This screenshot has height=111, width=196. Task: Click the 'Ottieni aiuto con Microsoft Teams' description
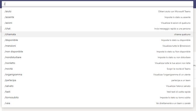coord(174,11)
